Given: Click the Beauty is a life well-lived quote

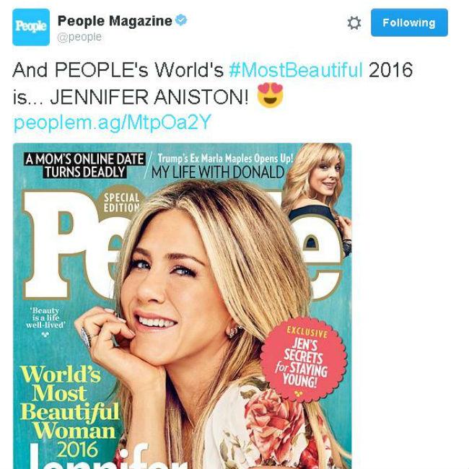Looking at the screenshot, I should [x=45, y=317].
